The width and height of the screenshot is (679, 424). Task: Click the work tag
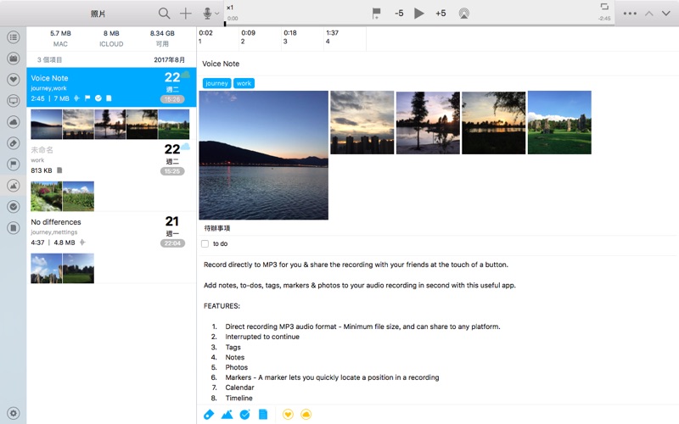(x=244, y=83)
